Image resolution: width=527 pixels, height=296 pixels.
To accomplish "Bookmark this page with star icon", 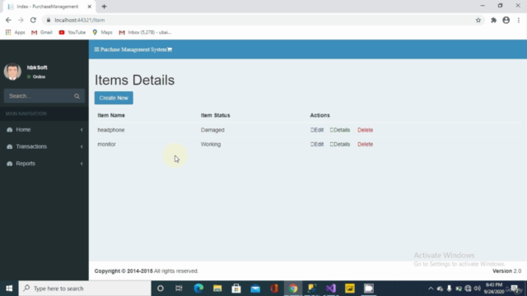I will coord(478,20).
